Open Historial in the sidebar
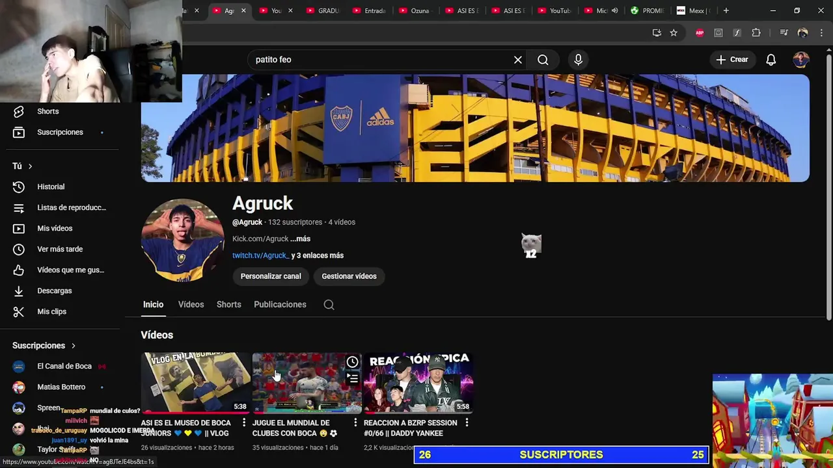This screenshot has width=833, height=468. click(x=51, y=187)
